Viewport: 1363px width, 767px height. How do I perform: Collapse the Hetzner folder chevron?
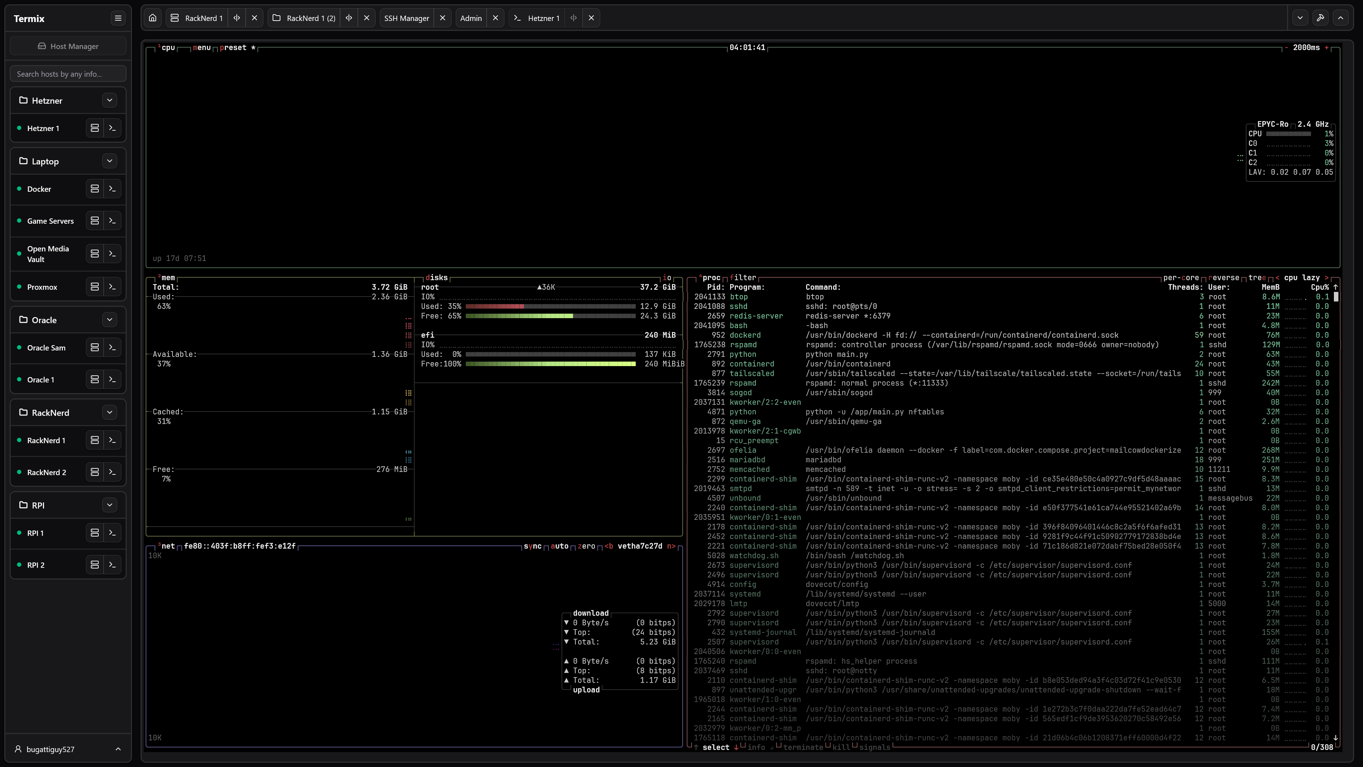(x=110, y=100)
